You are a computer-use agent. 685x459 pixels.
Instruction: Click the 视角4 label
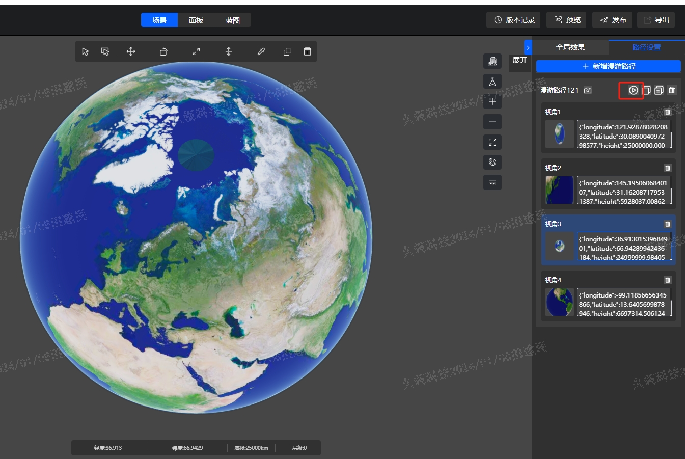(x=553, y=280)
